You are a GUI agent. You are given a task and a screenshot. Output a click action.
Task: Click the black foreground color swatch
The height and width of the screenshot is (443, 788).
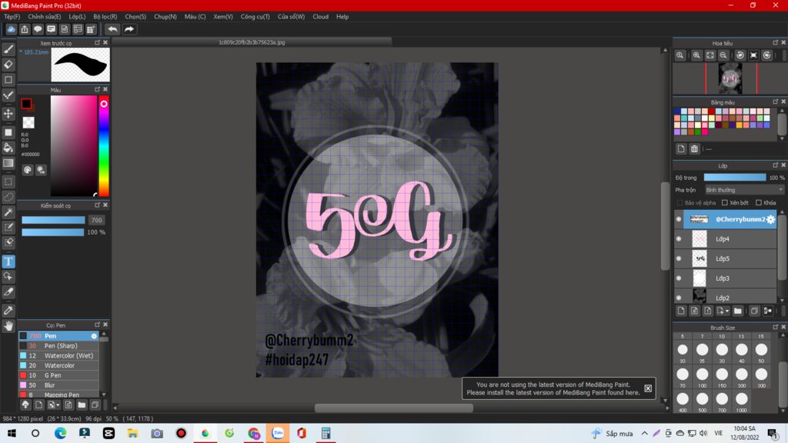(26, 104)
